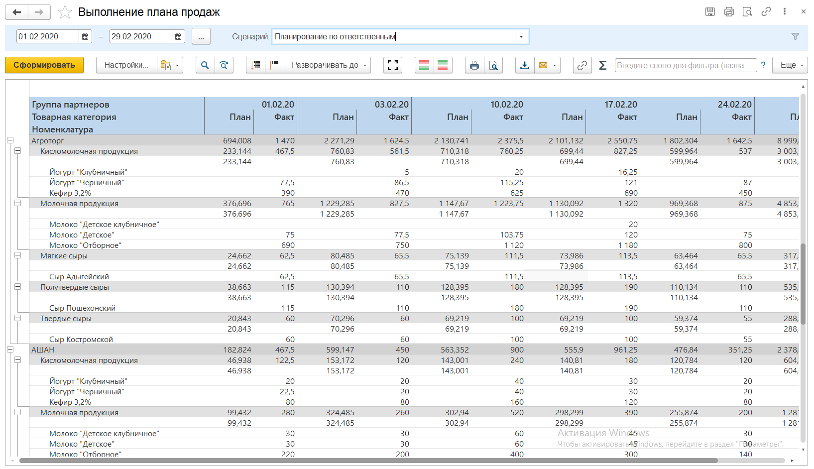Click the funnel filter icon at right
814x469 pixels.
tap(795, 36)
